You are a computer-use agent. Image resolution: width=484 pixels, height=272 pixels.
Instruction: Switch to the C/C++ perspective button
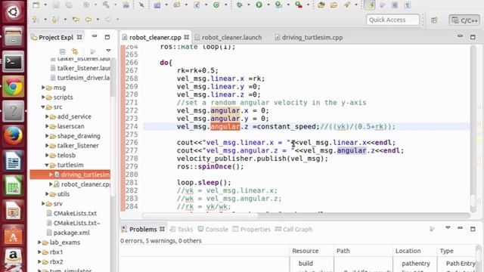click(464, 20)
